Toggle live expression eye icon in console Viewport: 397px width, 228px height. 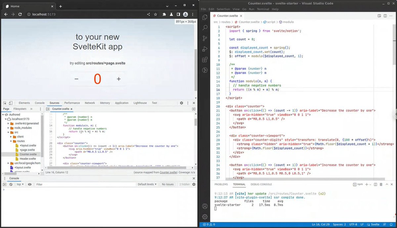click(30, 184)
